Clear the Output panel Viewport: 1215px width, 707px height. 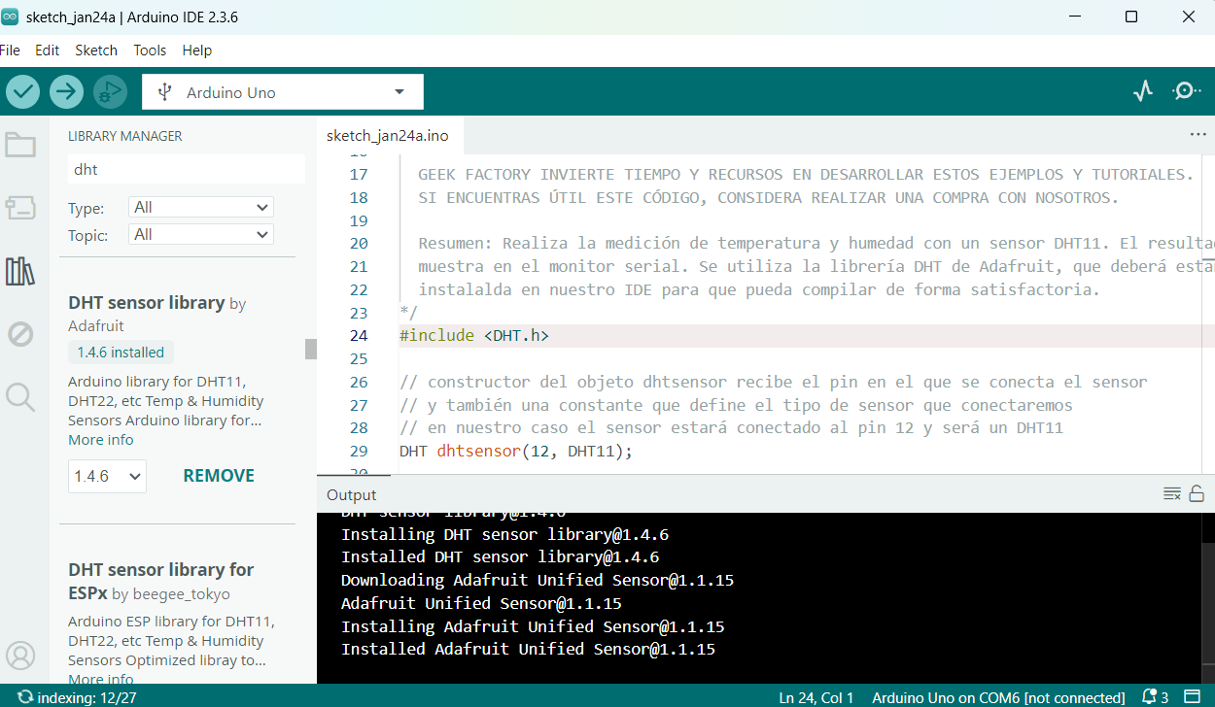pyautogui.click(x=1172, y=494)
